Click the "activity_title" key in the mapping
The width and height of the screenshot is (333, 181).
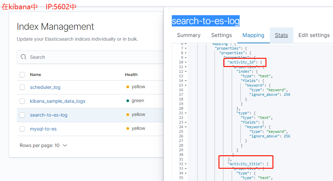tap(245, 164)
